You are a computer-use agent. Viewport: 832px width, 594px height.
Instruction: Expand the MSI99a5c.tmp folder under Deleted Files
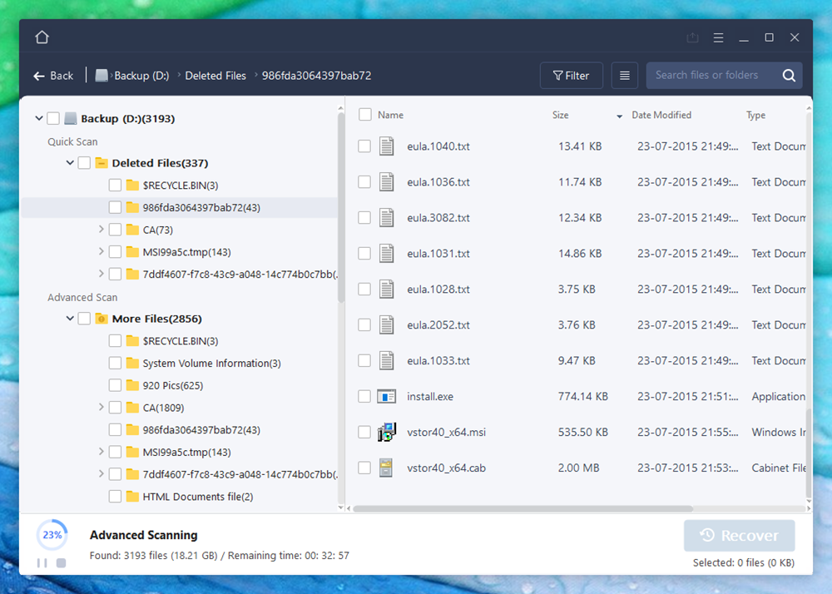[x=102, y=251]
